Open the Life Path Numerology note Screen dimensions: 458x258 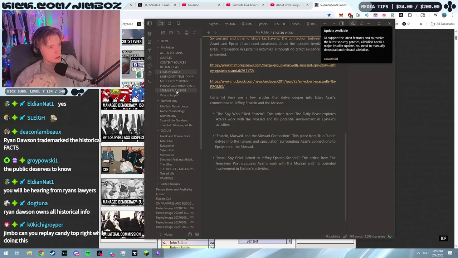174,106
